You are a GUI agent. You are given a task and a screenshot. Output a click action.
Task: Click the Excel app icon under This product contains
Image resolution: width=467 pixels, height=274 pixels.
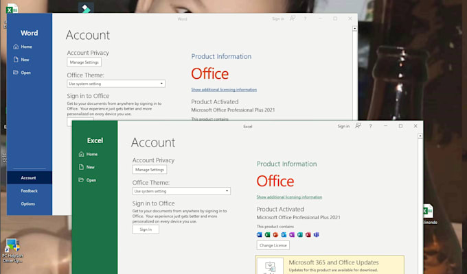coord(267,235)
